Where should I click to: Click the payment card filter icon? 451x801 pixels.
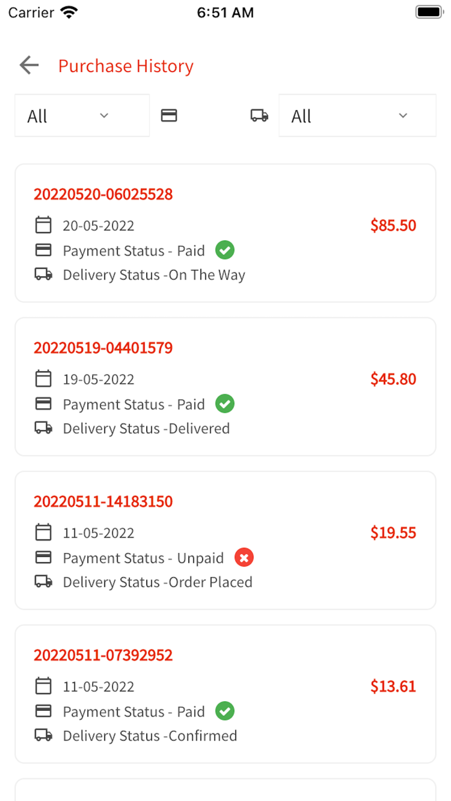pos(169,115)
